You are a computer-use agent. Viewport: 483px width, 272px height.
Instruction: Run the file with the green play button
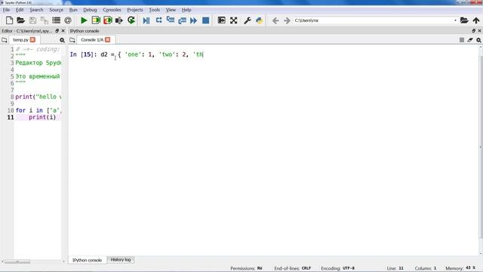tap(84, 20)
